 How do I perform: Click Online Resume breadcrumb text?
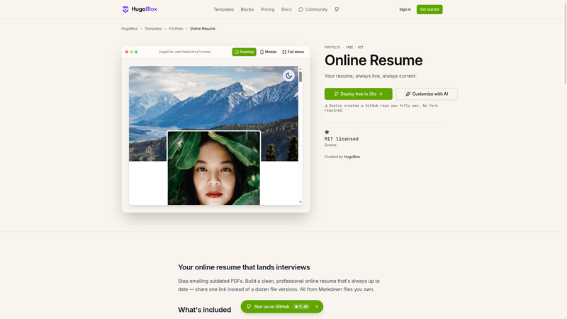click(x=203, y=28)
